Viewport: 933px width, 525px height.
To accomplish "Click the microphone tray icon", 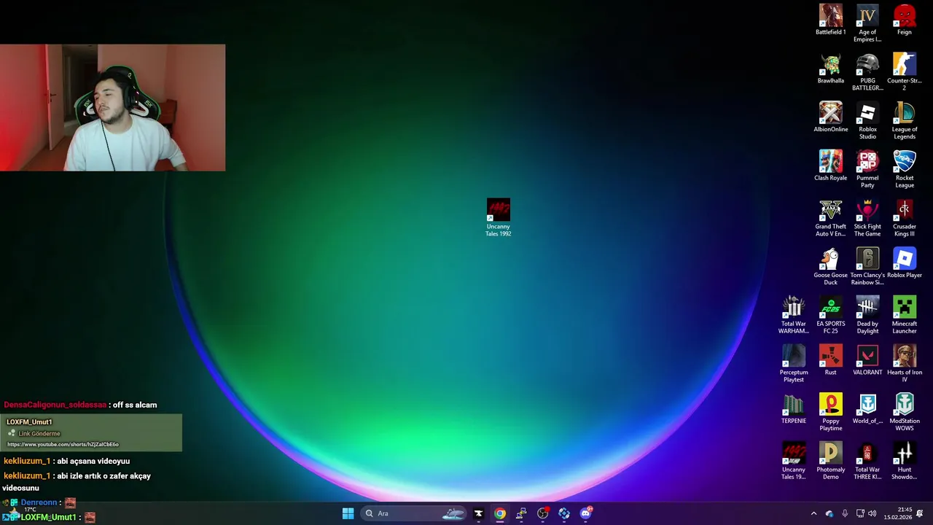I will (845, 513).
